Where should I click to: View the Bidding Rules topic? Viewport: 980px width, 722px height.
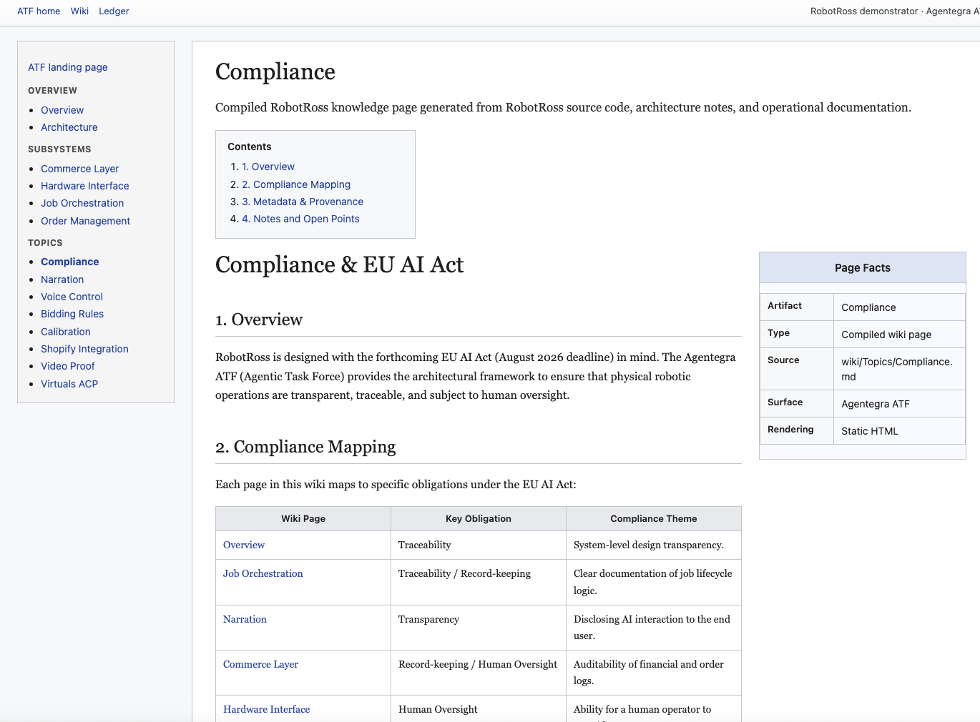72,314
